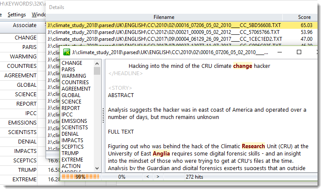Viewport: 324px width, 192px height.
Task: Click COUNTRIES in the Associate column
Action: (x=22, y=66)
